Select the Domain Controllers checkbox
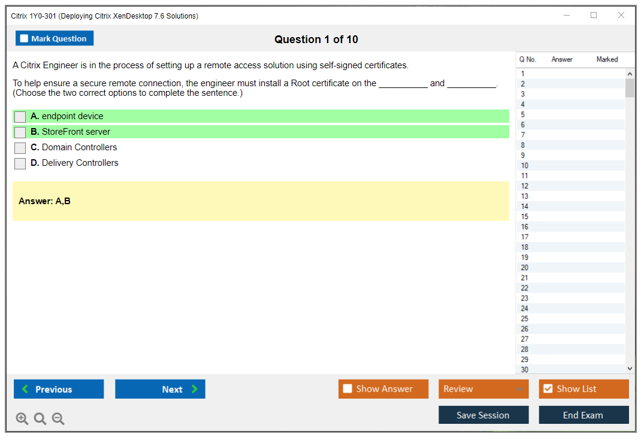 tap(20, 148)
